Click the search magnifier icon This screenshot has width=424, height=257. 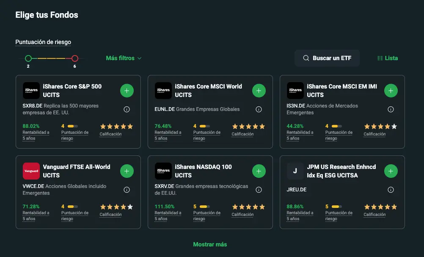pos(306,58)
